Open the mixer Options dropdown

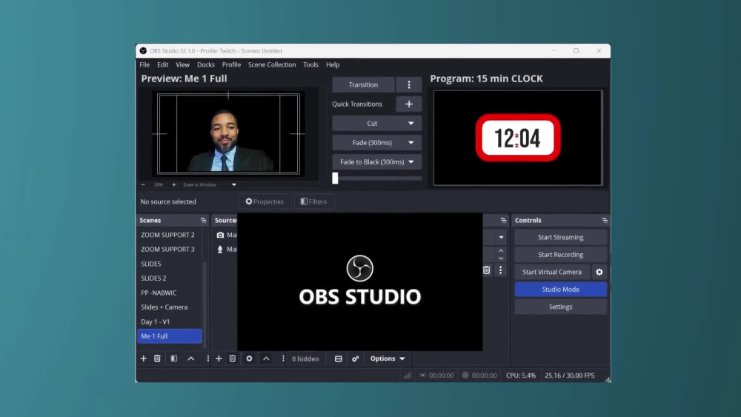(x=388, y=359)
